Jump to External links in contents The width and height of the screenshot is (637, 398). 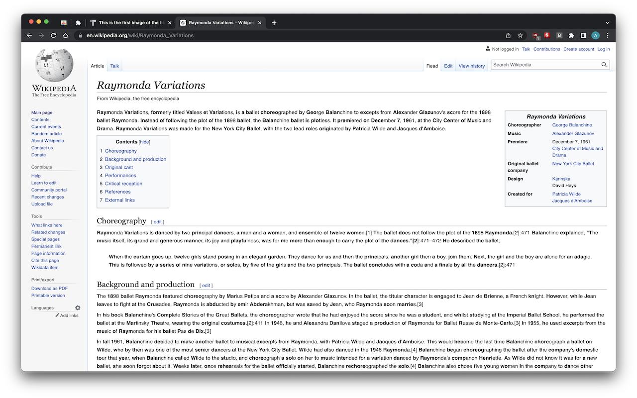pos(120,200)
